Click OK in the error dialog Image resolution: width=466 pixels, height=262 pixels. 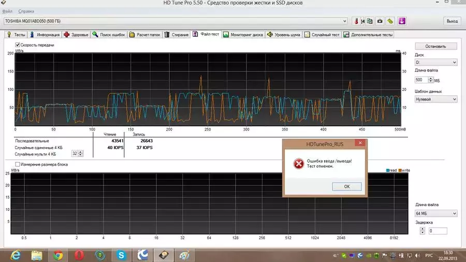click(x=347, y=186)
